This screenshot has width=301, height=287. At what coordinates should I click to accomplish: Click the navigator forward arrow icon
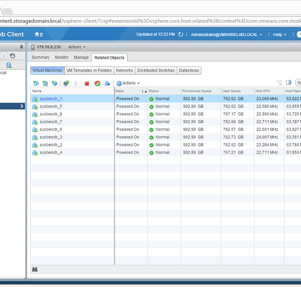point(4,56)
